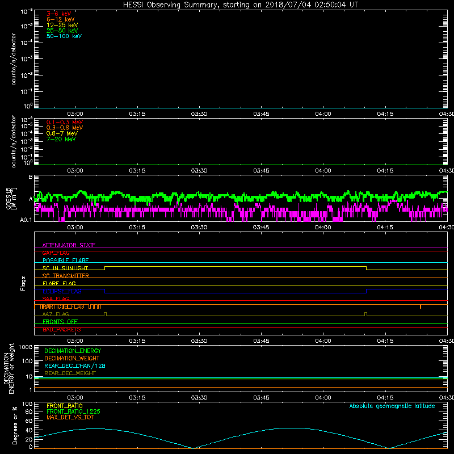
Task: Select the 0.1-0.3 MeV legend label
Action: [x=65, y=122]
